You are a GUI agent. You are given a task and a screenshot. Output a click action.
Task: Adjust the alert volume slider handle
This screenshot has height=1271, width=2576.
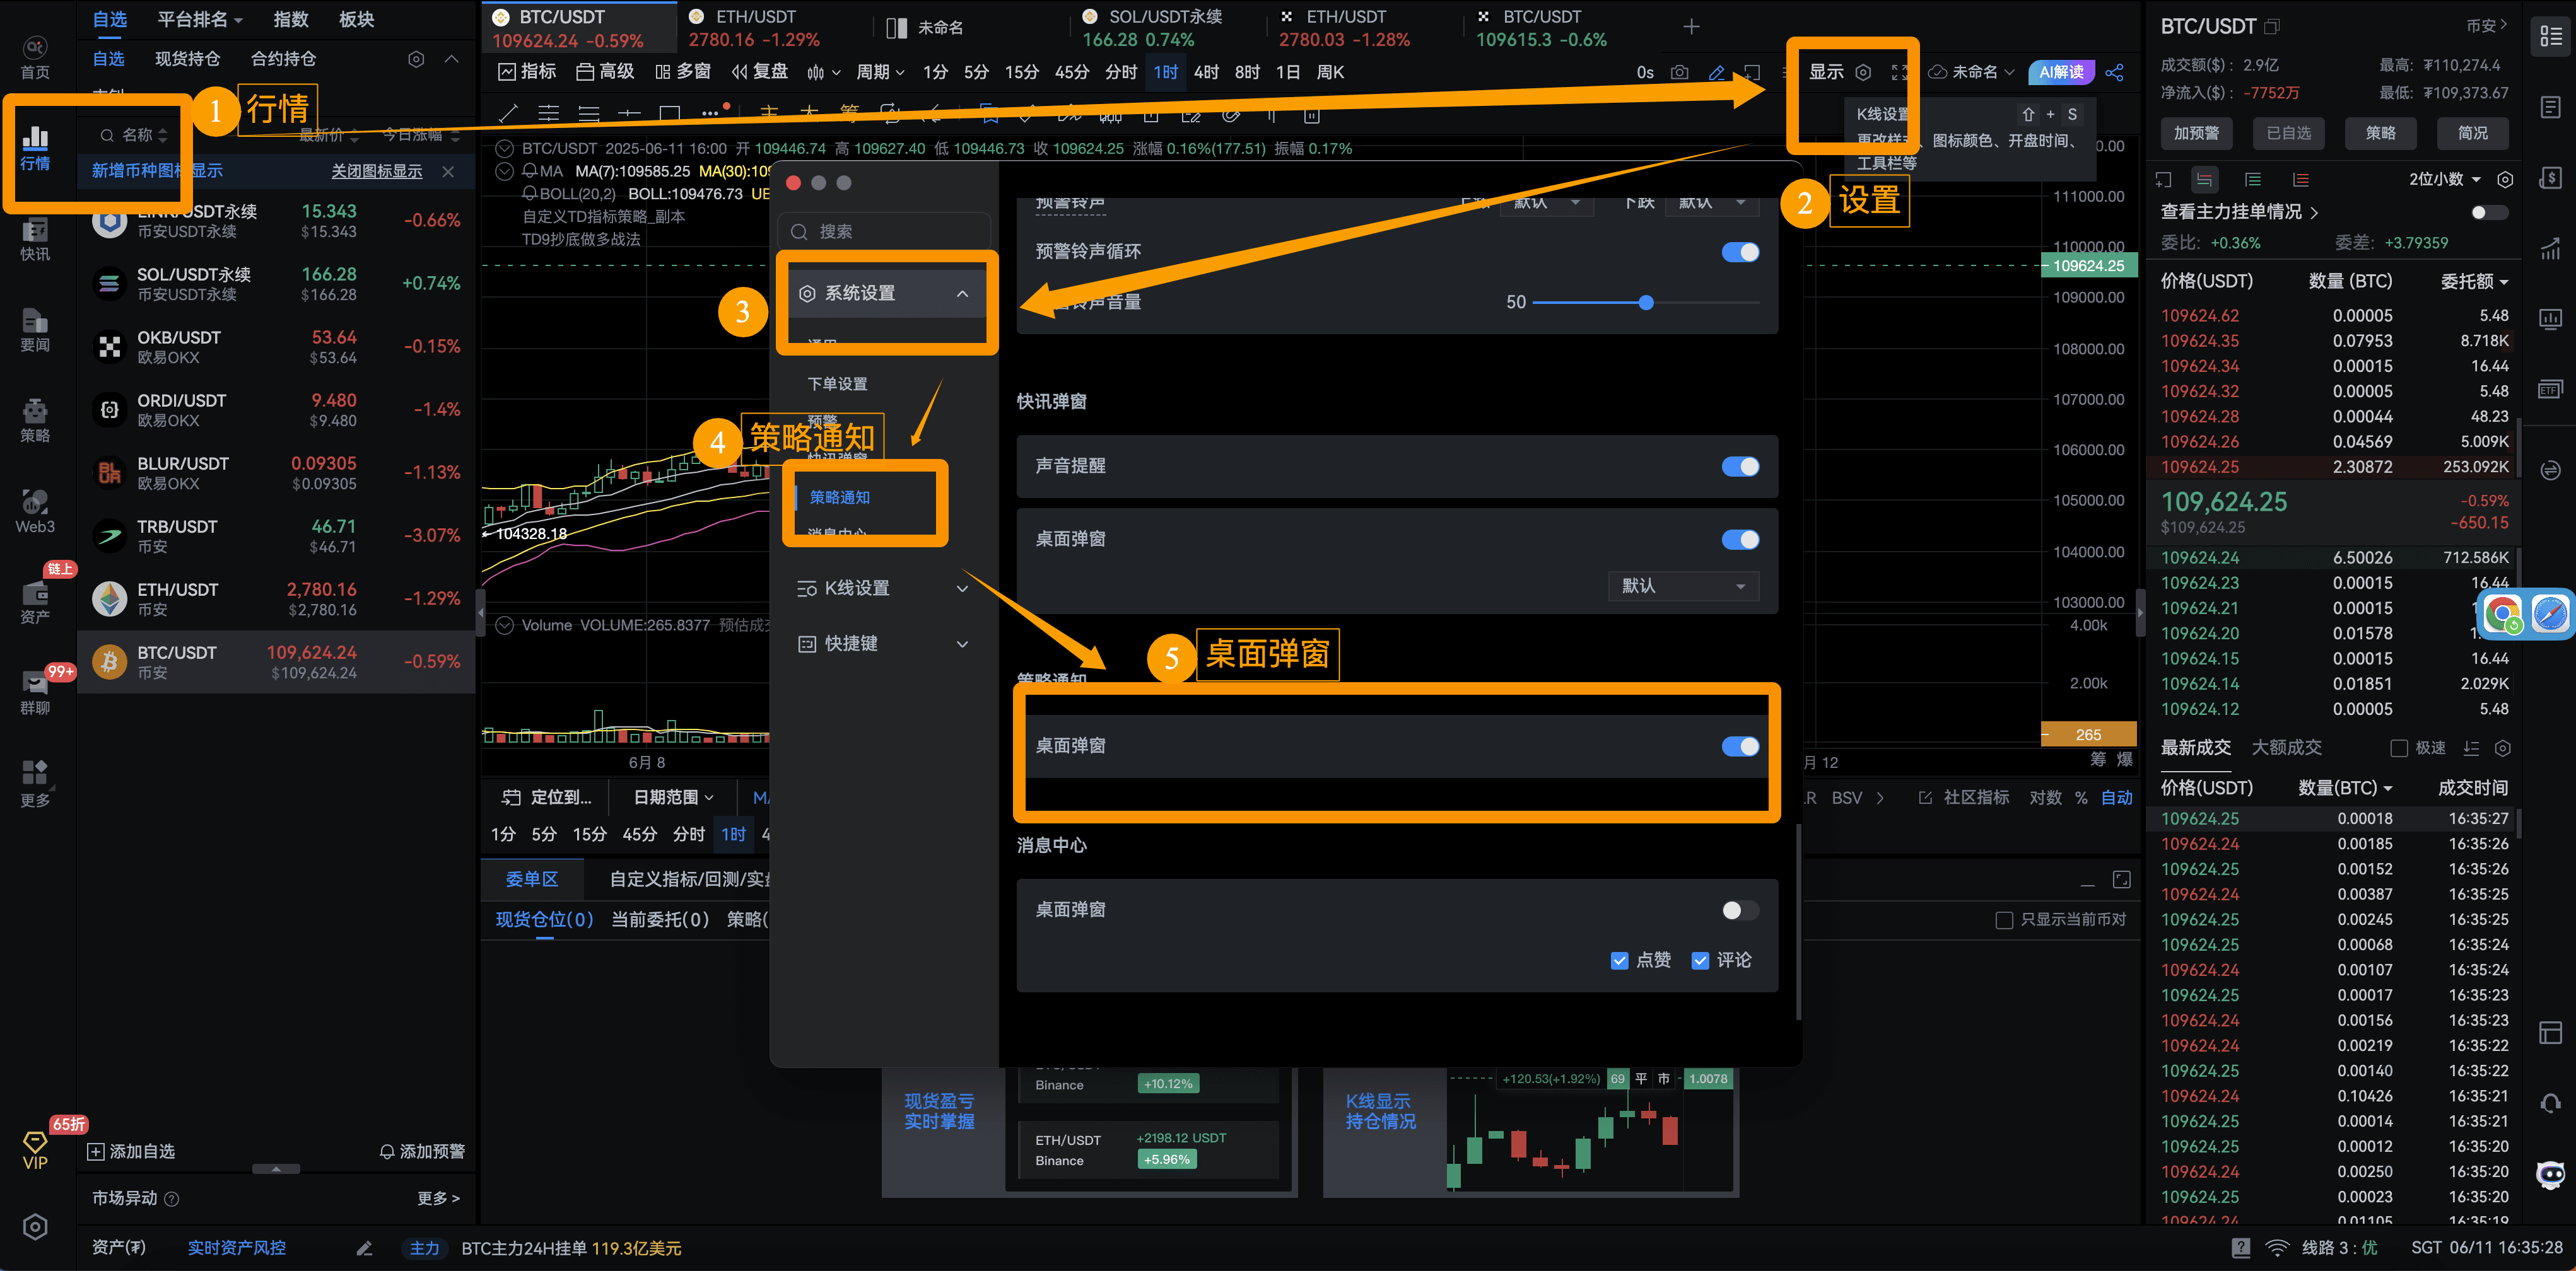[1646, 303]
